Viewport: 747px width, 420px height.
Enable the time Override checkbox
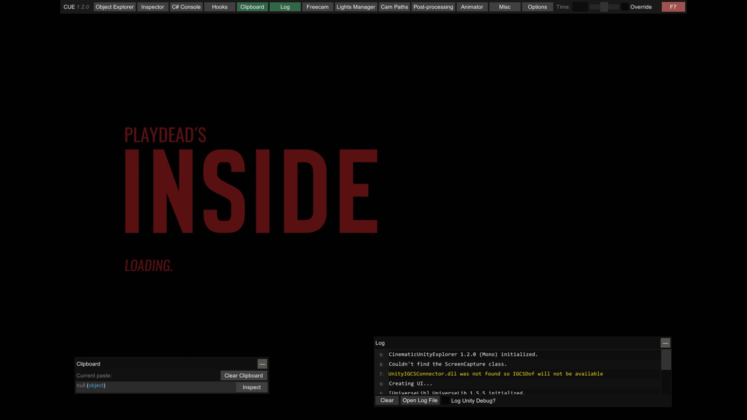(624, 7)
